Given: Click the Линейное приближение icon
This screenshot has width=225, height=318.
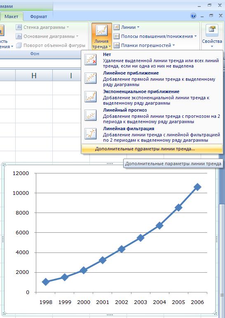Looking at the screenshot, I should tap(91, 78).
